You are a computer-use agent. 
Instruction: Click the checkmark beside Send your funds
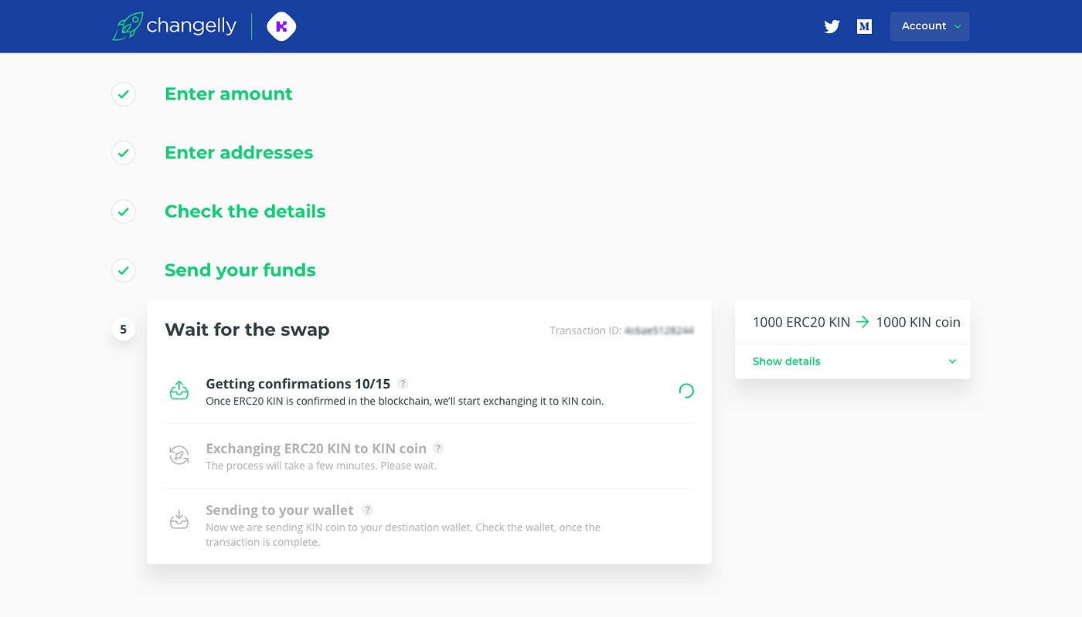click(x=123, y=270)
